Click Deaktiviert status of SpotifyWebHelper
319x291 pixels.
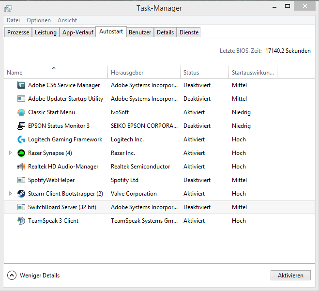click(x=197, y=180)
